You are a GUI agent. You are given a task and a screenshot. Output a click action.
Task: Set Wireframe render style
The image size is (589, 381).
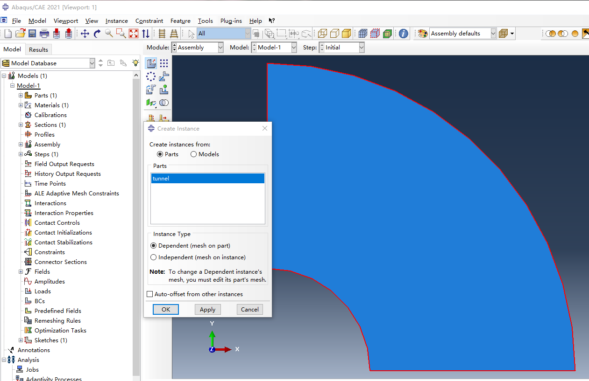322,34
